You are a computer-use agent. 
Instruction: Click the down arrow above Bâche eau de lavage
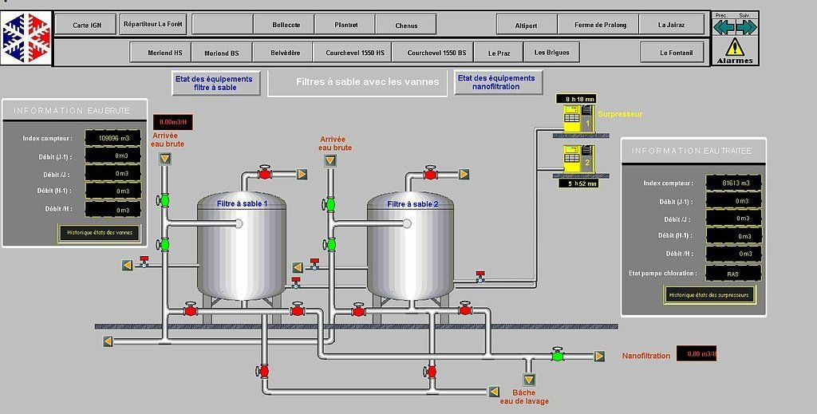click(529, 380)
